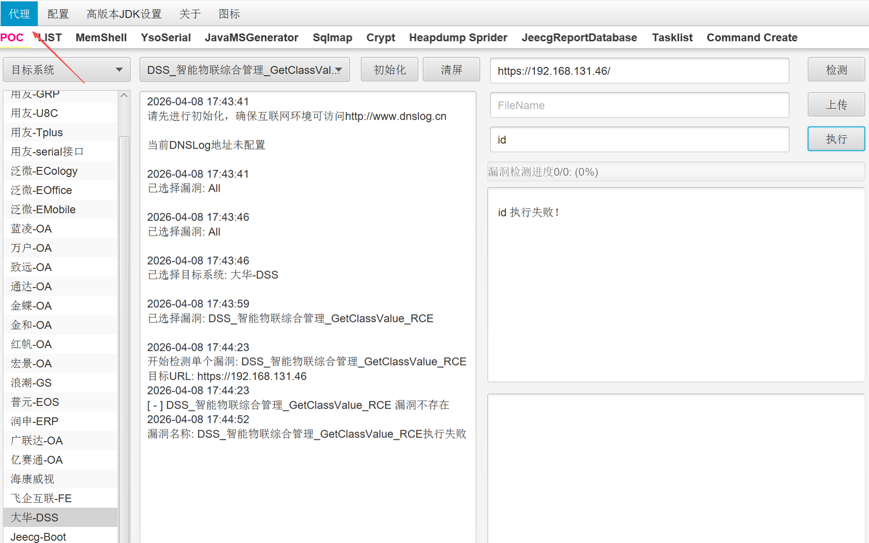Switch to the YsoSerial tab
The width and height of the screenshot is (869, 543).
click(x=165, y=38)
